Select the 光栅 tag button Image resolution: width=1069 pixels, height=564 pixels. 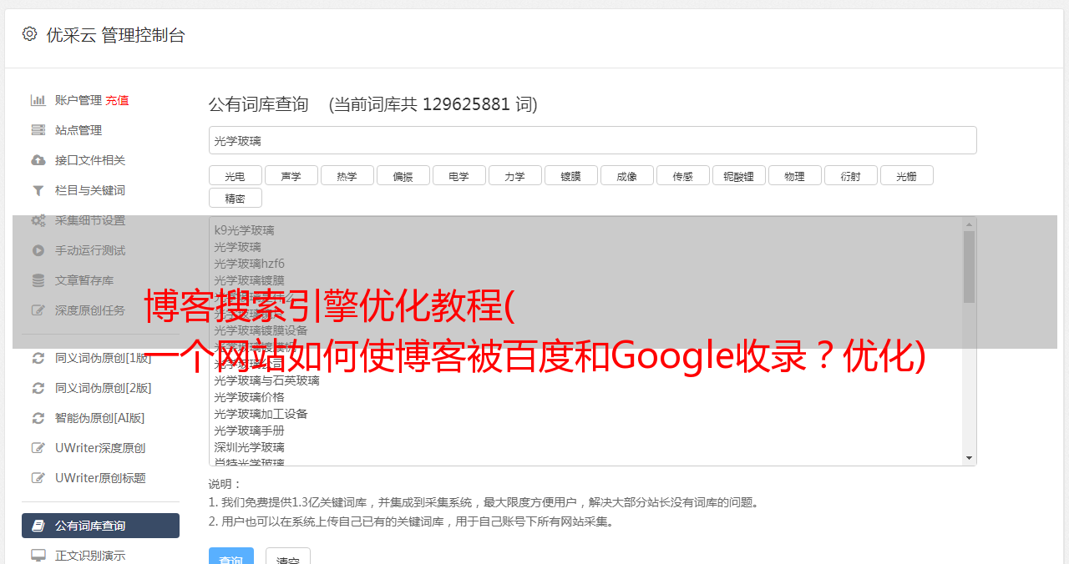click(907, 175)
